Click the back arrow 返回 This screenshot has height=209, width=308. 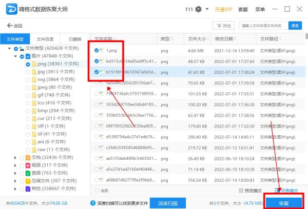15,26
